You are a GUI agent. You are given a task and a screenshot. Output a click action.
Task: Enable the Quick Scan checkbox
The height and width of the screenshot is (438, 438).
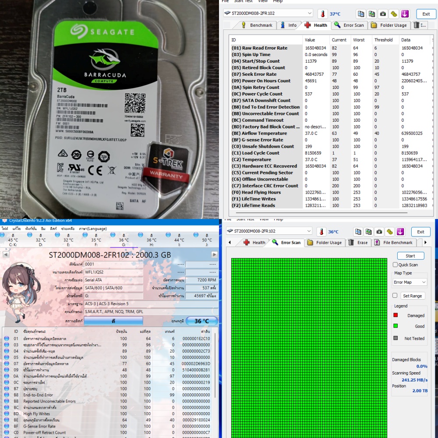coord(395,265)
